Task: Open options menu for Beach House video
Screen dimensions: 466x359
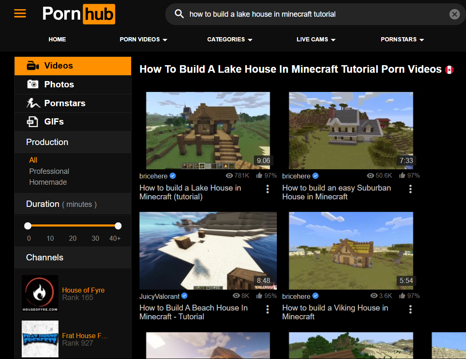Action: pyautogui.click(x=268, y=309)
